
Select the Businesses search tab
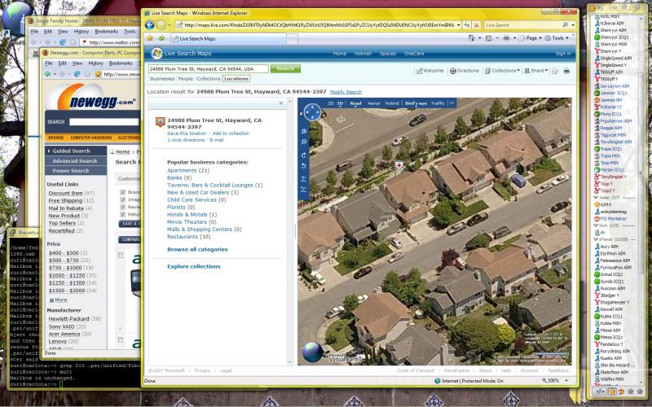(x=162, y=79)
